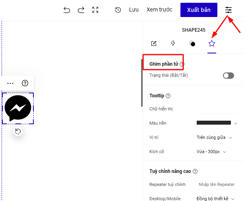Open the Vị trí dropdown

click(214, 137)
